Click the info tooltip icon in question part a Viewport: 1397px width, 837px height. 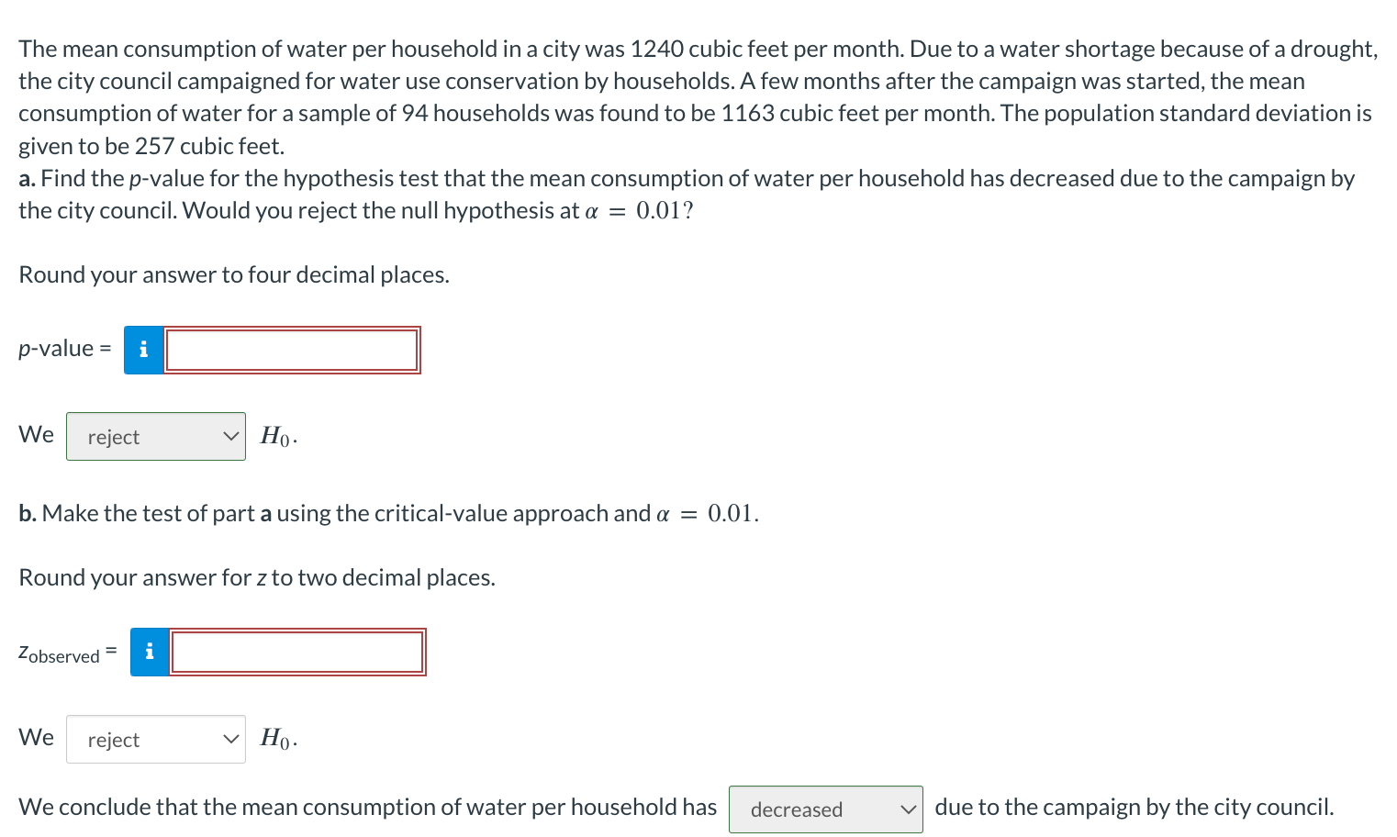(143, 349)
